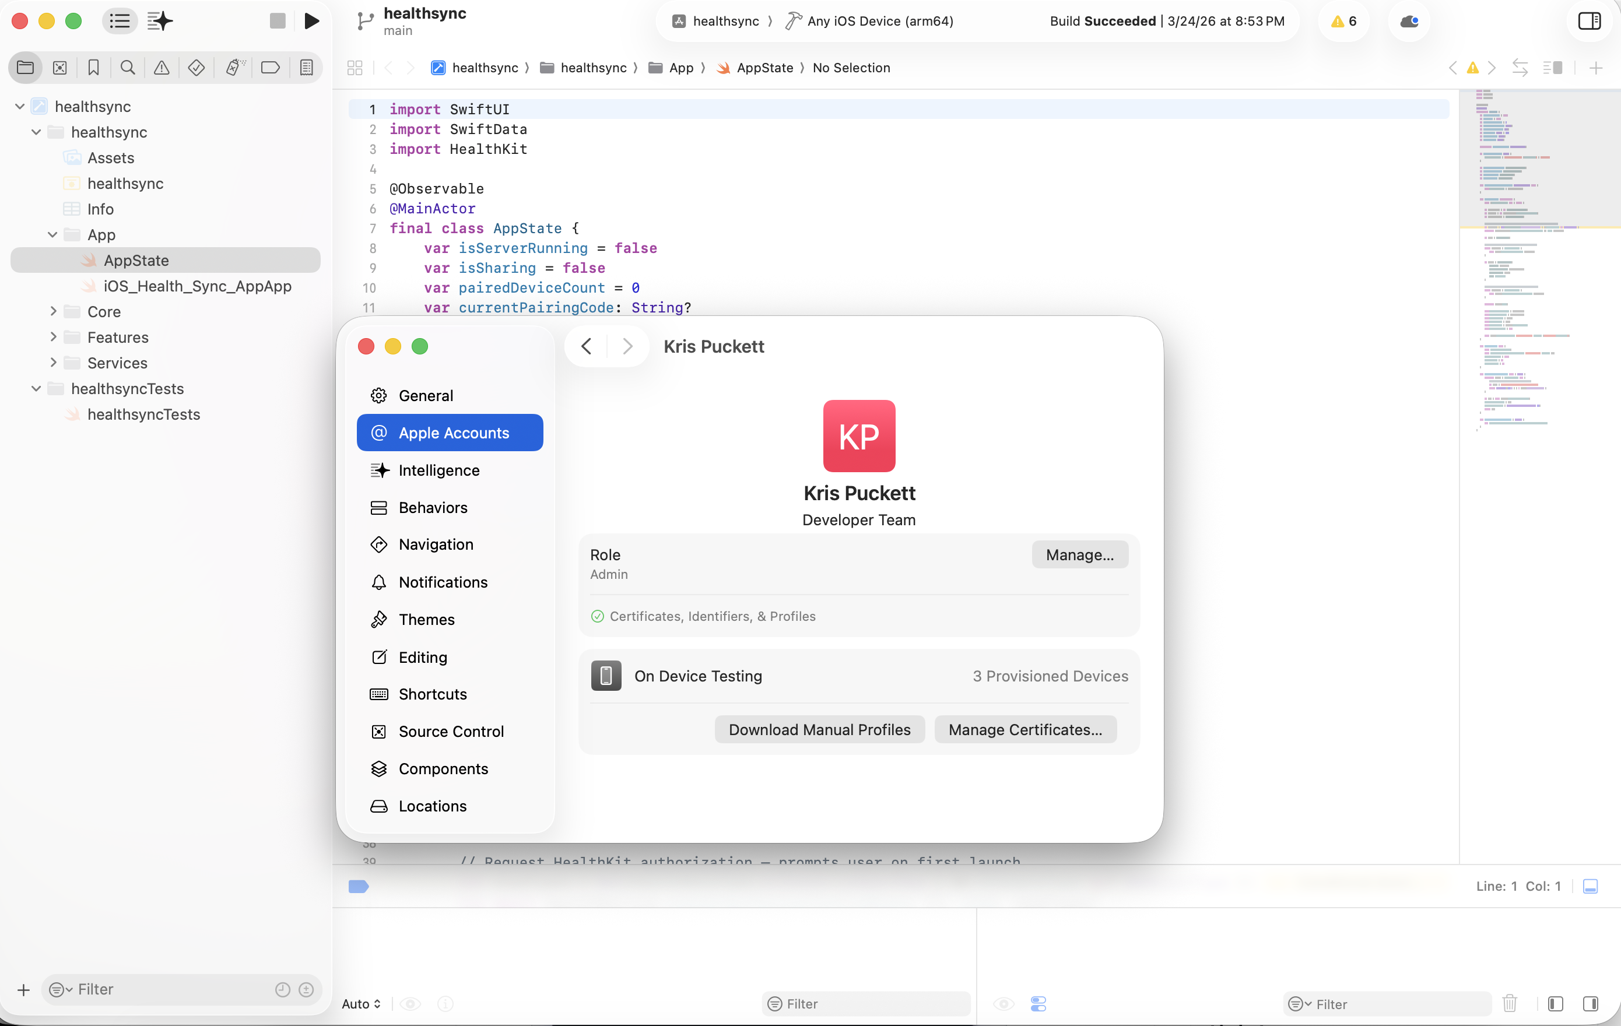Open Notifications settings pane
The height and width of the screenshot is (1026, 1621).
pos(450,582)
